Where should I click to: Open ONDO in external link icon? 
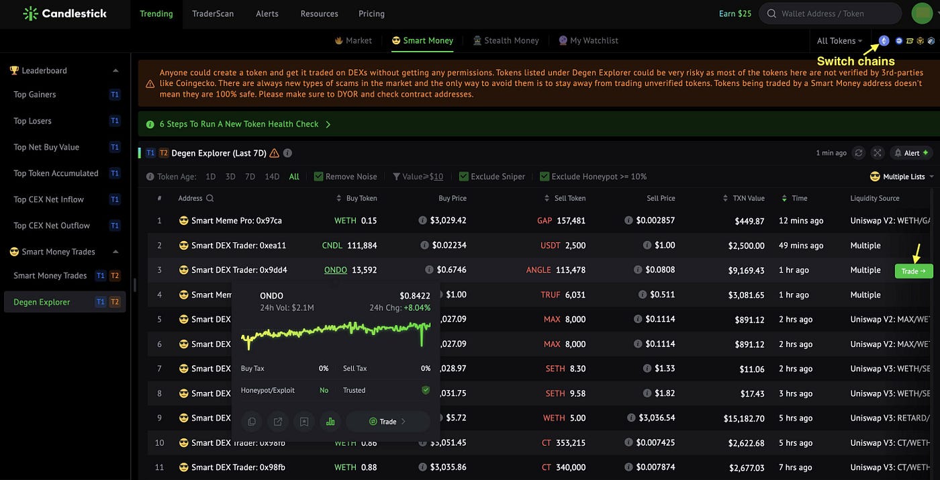(x=278, y=422)
